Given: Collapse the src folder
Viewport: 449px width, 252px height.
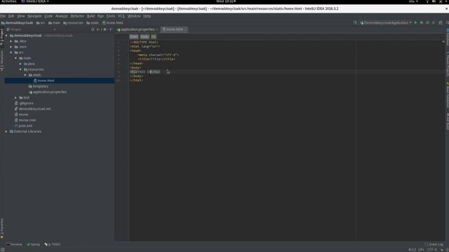Looking at the screenshot, I should [x=11, y=52].
